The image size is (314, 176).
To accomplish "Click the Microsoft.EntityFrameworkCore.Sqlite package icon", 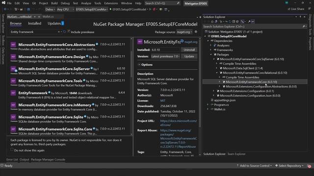I will click(x=13, y=117).
